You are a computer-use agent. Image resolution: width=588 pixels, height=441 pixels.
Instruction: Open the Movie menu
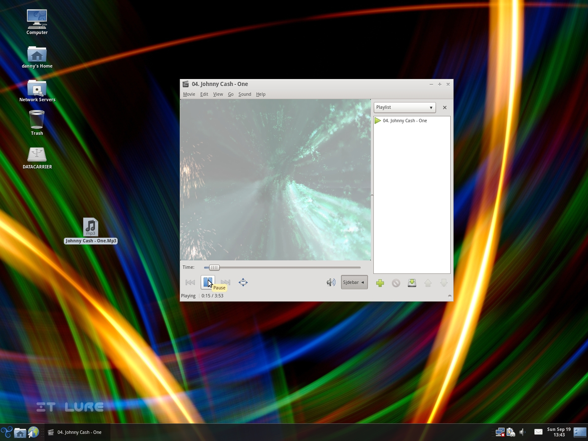pos(189,94)
